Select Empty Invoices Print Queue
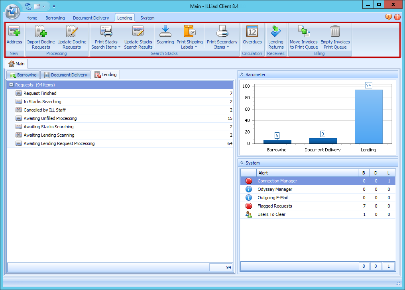405x290 pixels. (335, 37)
